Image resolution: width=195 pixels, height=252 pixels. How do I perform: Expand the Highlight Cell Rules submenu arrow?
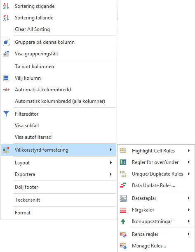pos(189,151)
